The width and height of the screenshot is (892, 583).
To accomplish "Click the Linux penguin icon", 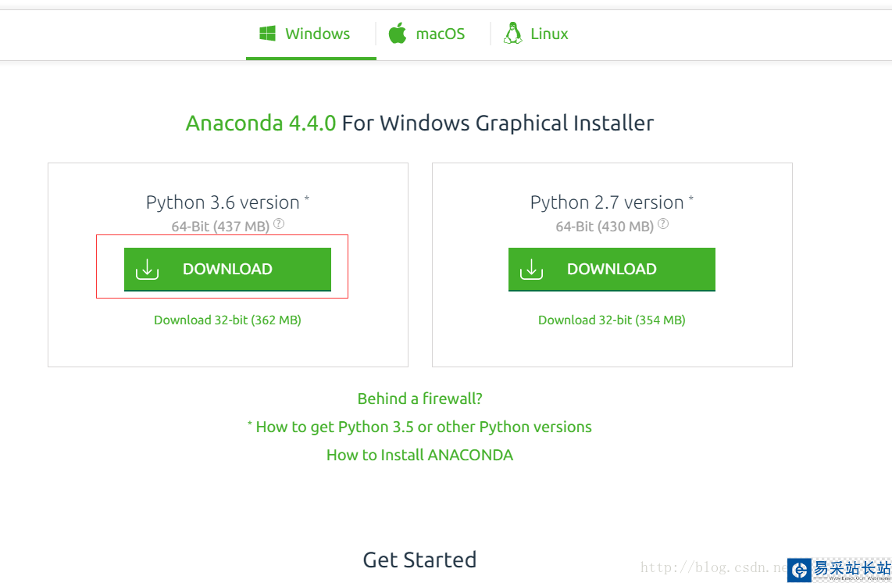I will click(x=512, y=34).
